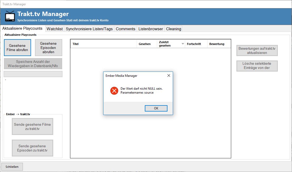Switch to the Watchlist tab
This screenshot has width=292, height=172.
(x=55, y=29)
